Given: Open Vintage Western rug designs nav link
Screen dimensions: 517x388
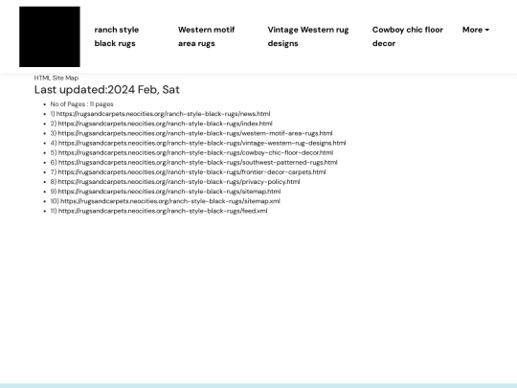Looking at the screenshot, I should pos(308,36).
